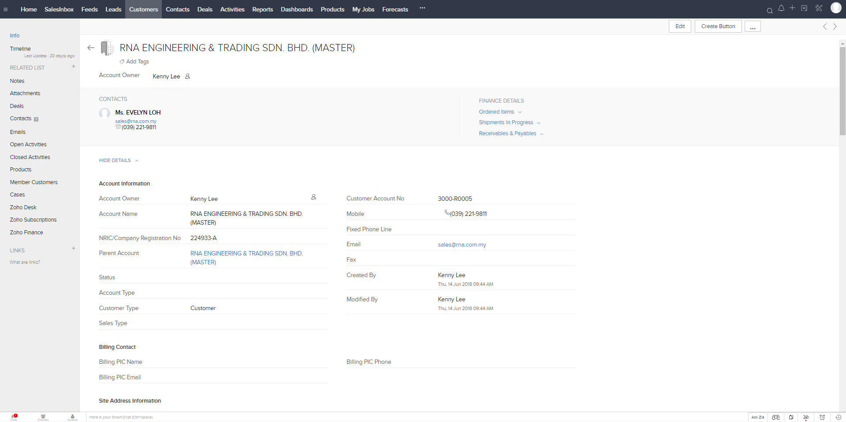The height and width of the screenshot is (422, 846).
Task: Go to the Deals tab
Action: tap(205, 9)
